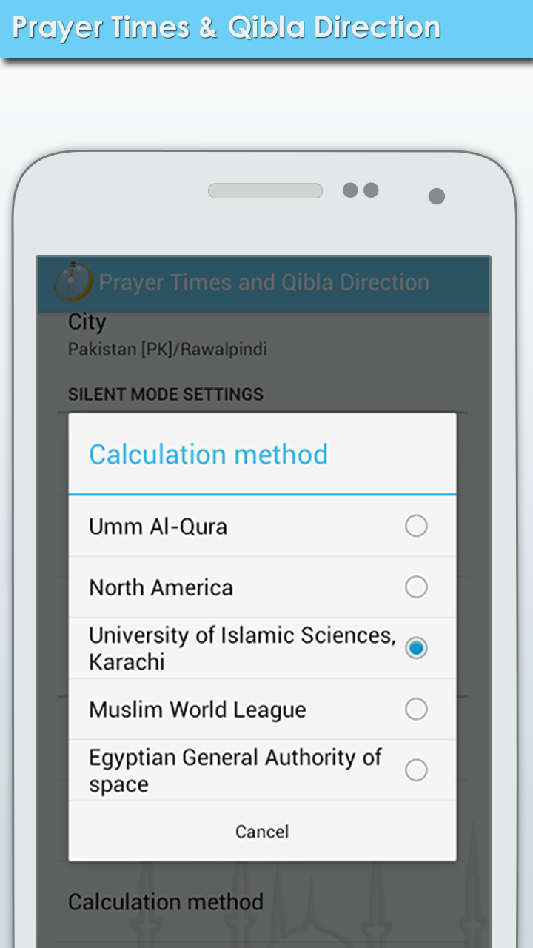Choose the North America list entry

(x=263, y=587)
